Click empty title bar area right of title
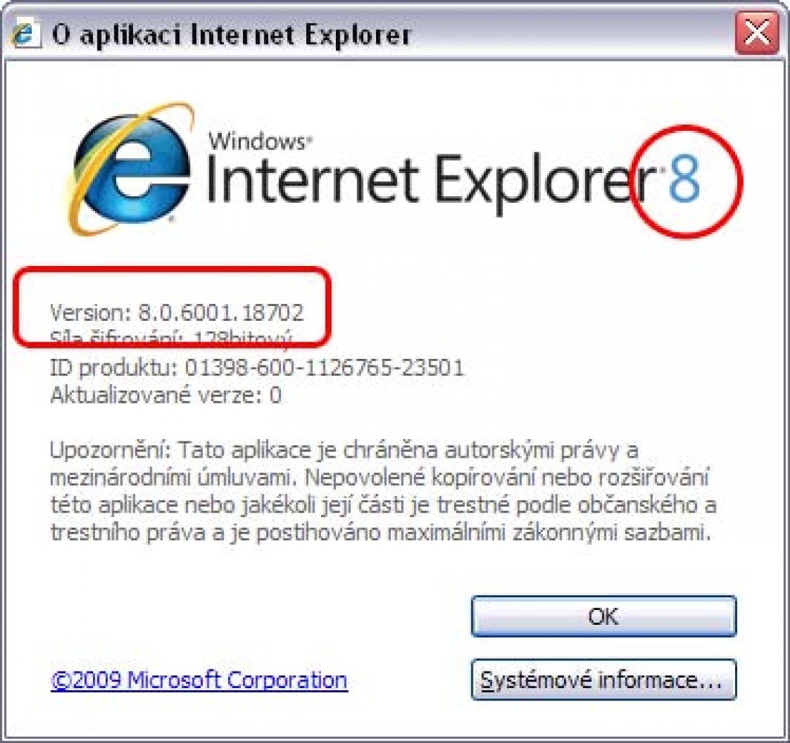The image size is (790, 743). point(569,34)
